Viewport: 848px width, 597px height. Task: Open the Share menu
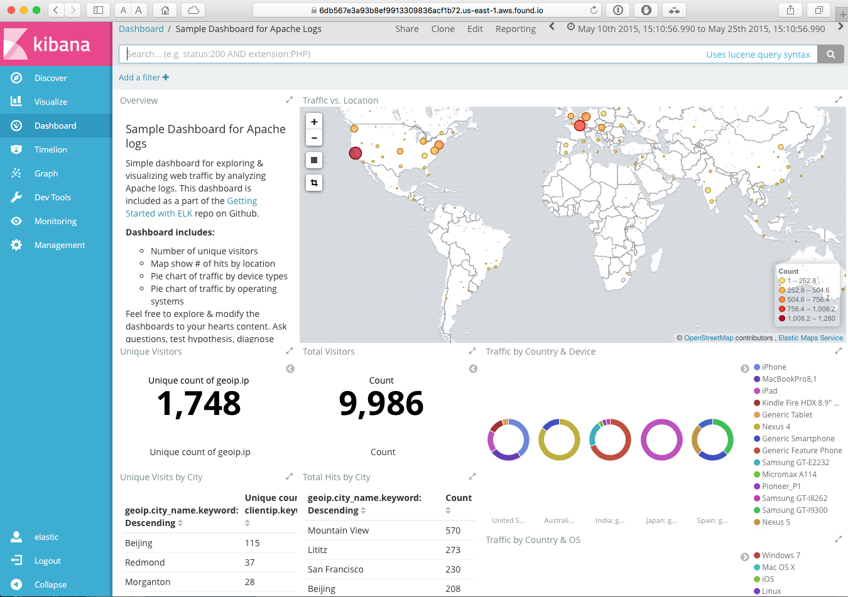[407, 29]
